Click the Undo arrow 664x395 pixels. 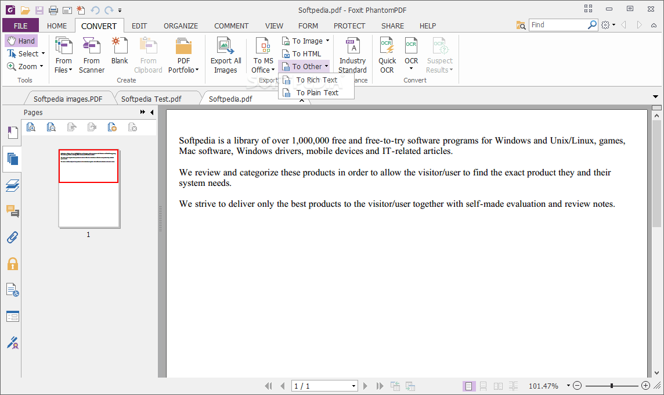pyautogui.click(x=95, y=10)
